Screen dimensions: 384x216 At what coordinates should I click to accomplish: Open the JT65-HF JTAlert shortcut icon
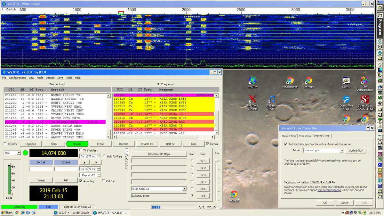tap(272, 99)
